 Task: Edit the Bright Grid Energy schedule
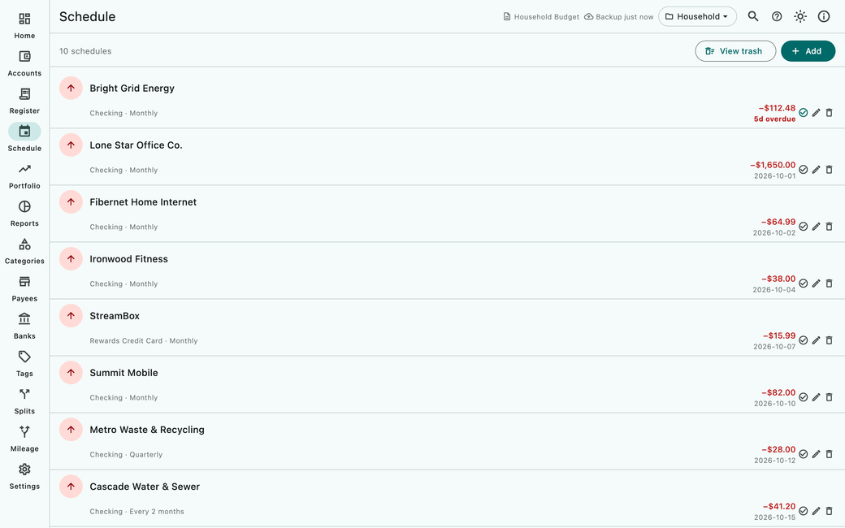point(816,113)
